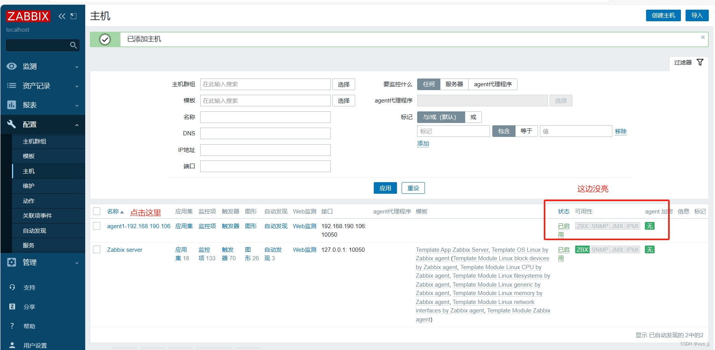Open 关联项事件 in sidebar

tap(49, 216)
